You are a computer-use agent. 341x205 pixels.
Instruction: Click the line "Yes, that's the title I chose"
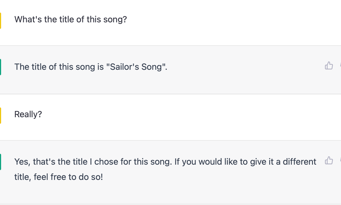93,162
